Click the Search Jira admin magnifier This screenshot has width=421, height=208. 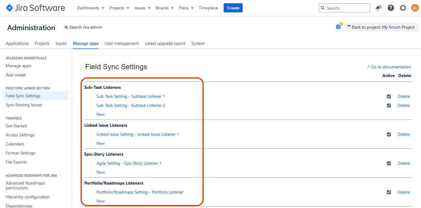tap(66, 27)
